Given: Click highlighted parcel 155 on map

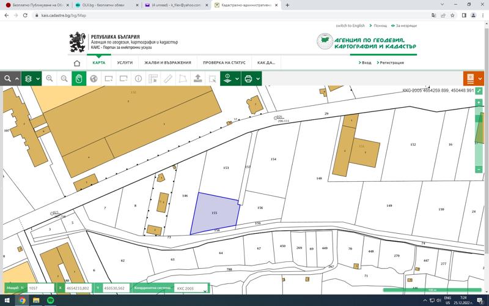Looking at the screenshot, I should pos(215,212).
